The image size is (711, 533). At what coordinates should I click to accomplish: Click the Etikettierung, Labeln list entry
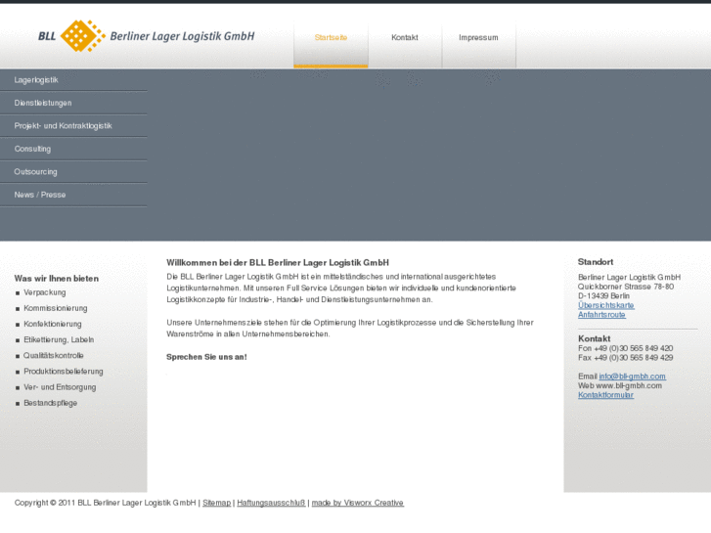59,339
